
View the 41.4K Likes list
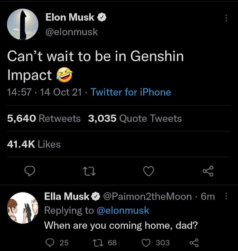click(x=34, y=144)
